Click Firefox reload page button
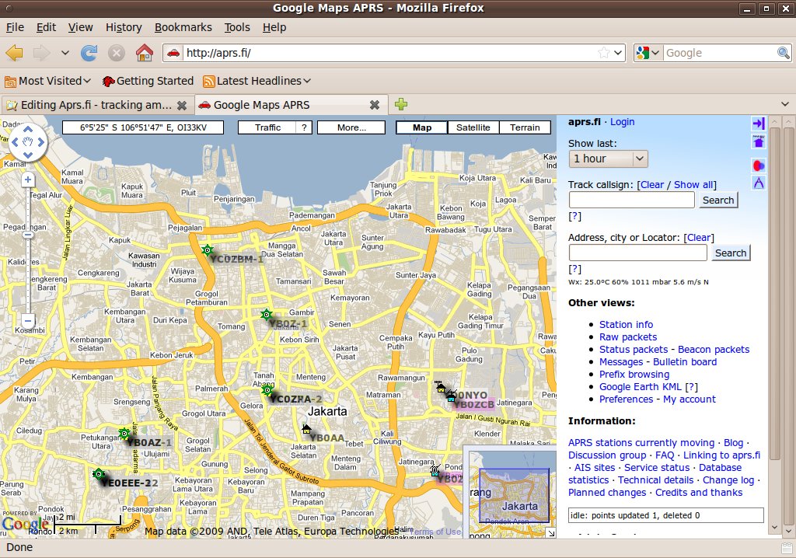The image size is (796, 558). tap(89, 53)
